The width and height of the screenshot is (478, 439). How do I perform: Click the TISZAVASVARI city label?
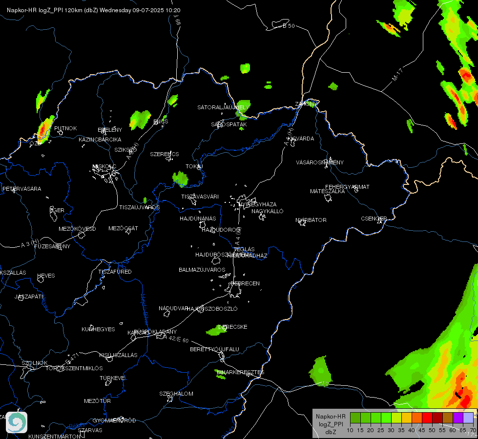(200, 197)
